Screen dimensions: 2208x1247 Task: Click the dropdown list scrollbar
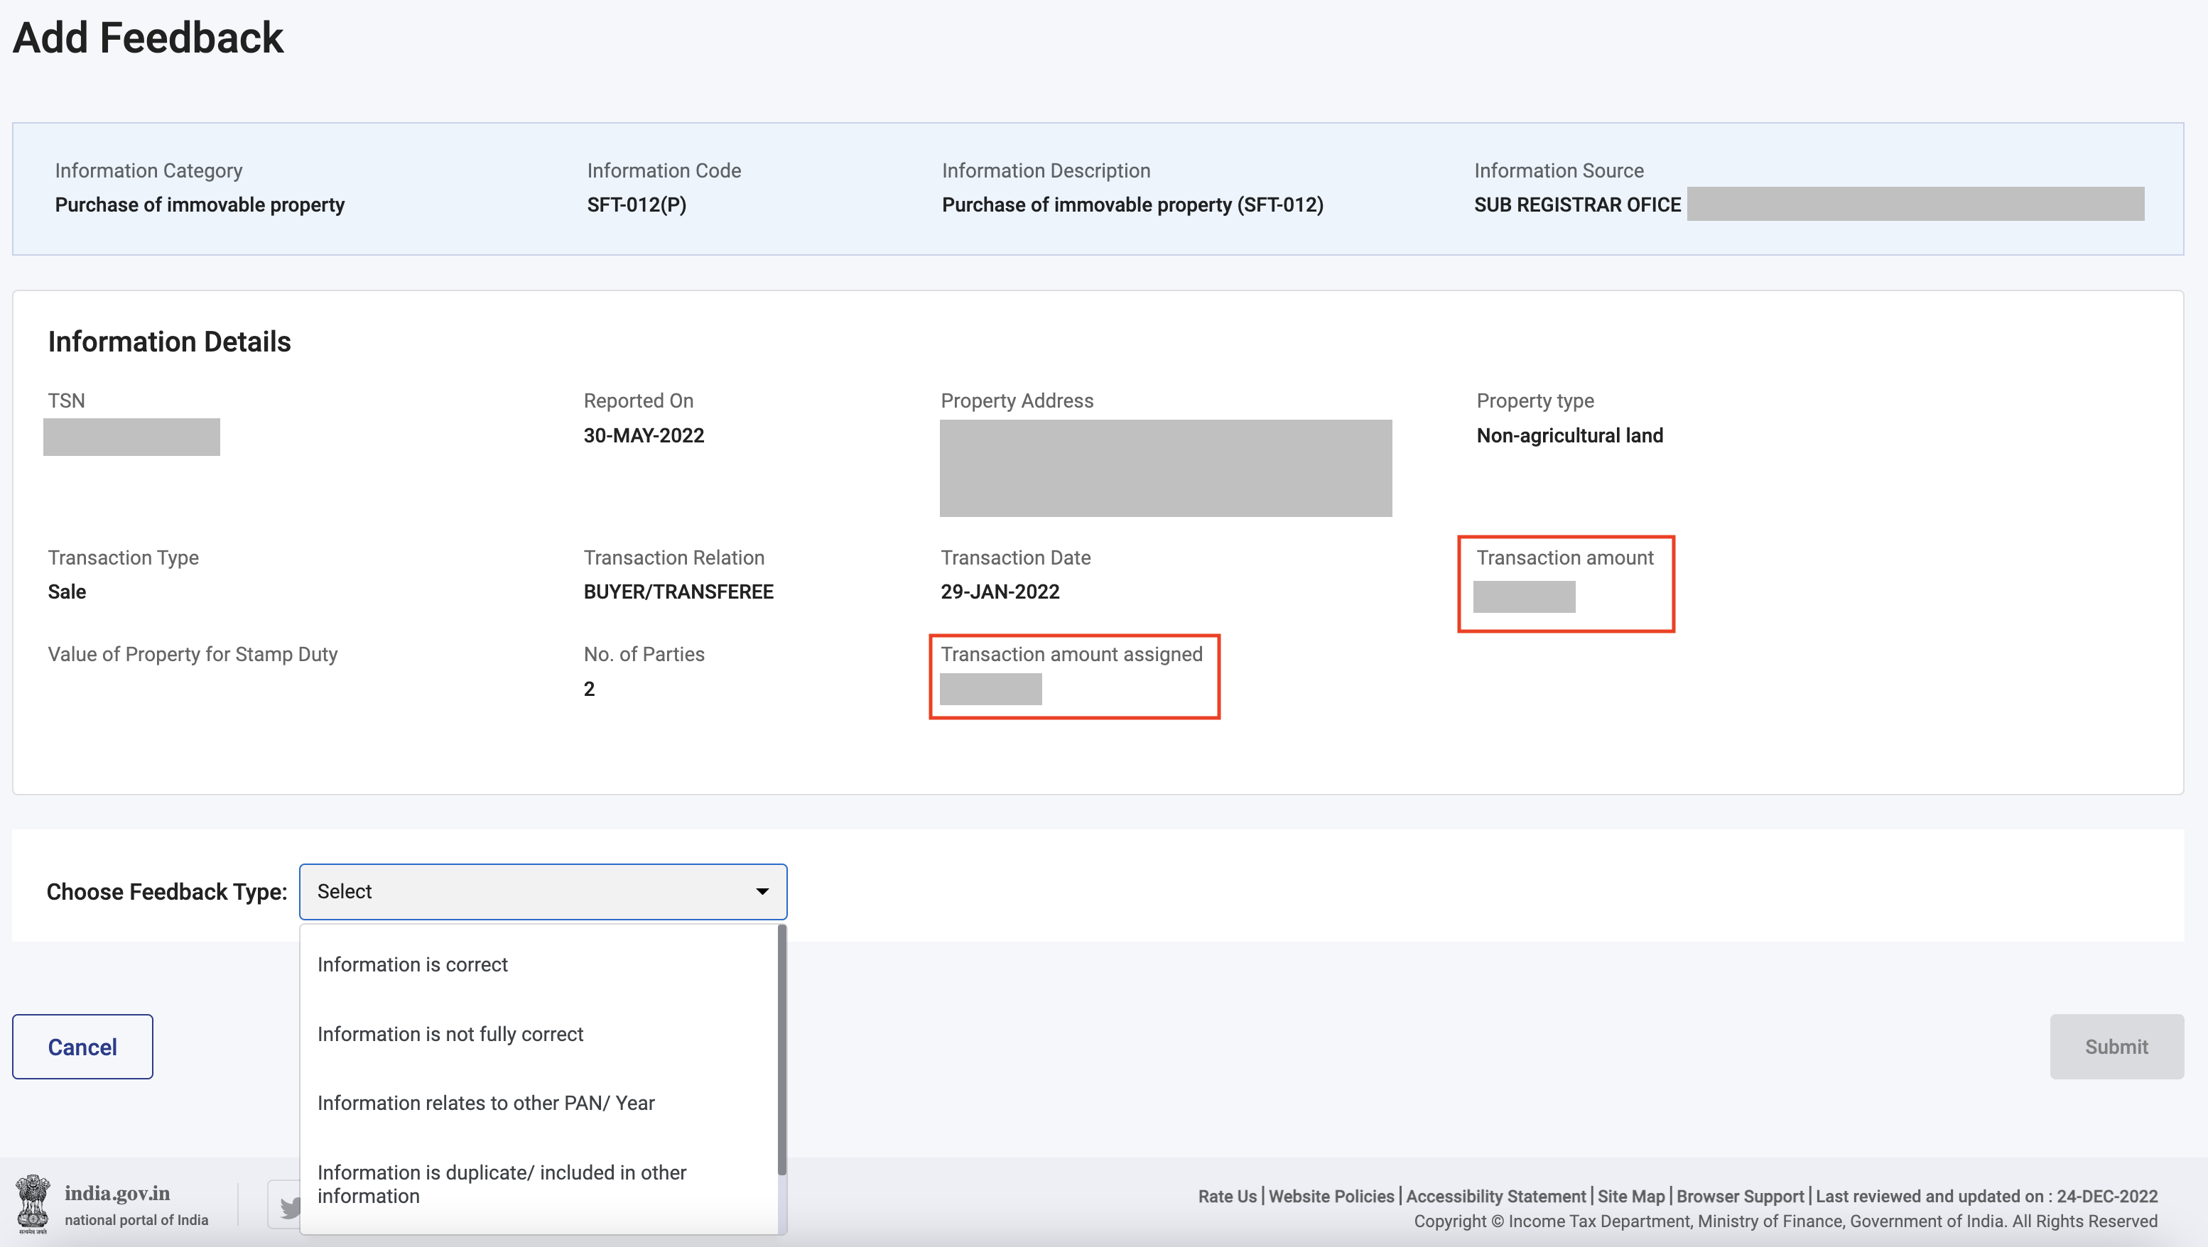pyautogui.click(x=781, y=1050)
